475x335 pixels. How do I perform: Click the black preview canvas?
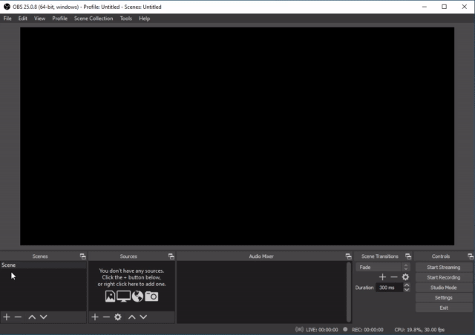[x=237, y=136]
